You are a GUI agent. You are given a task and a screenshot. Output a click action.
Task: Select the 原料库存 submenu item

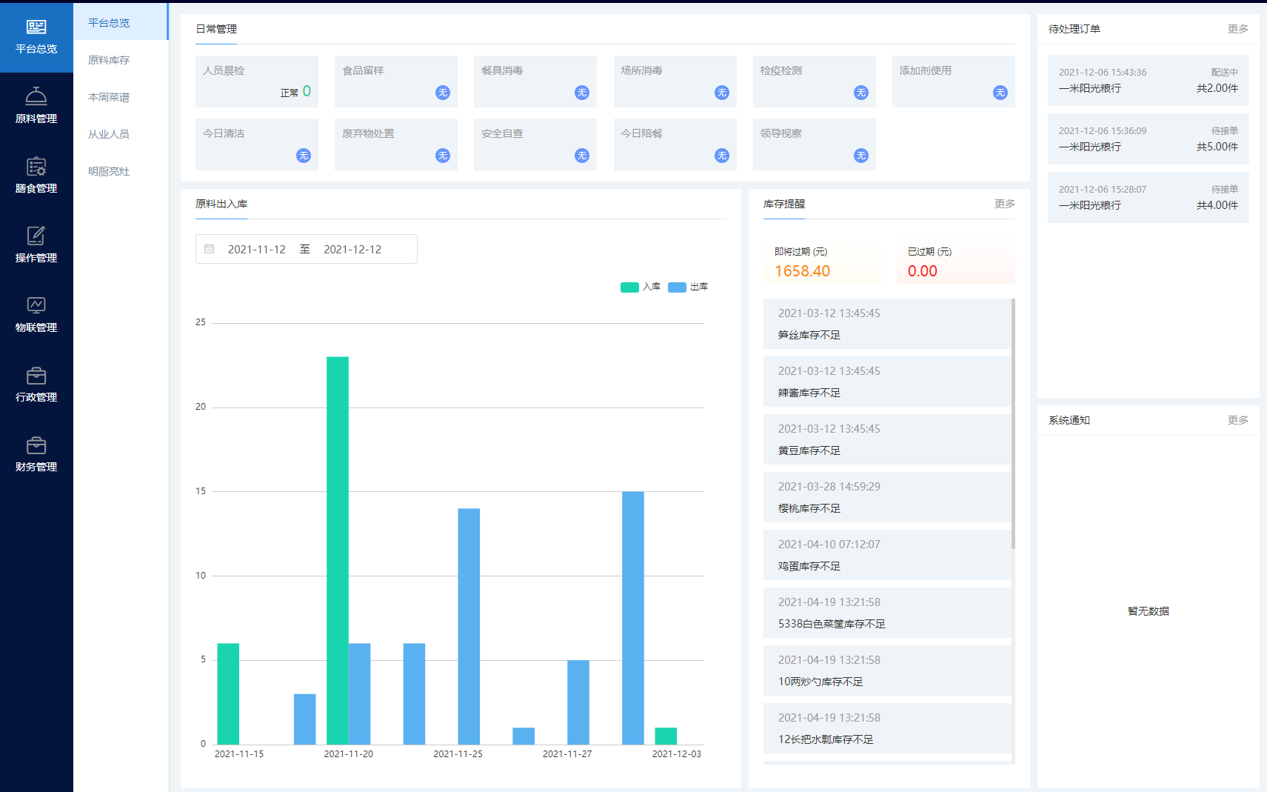(109, 60)
